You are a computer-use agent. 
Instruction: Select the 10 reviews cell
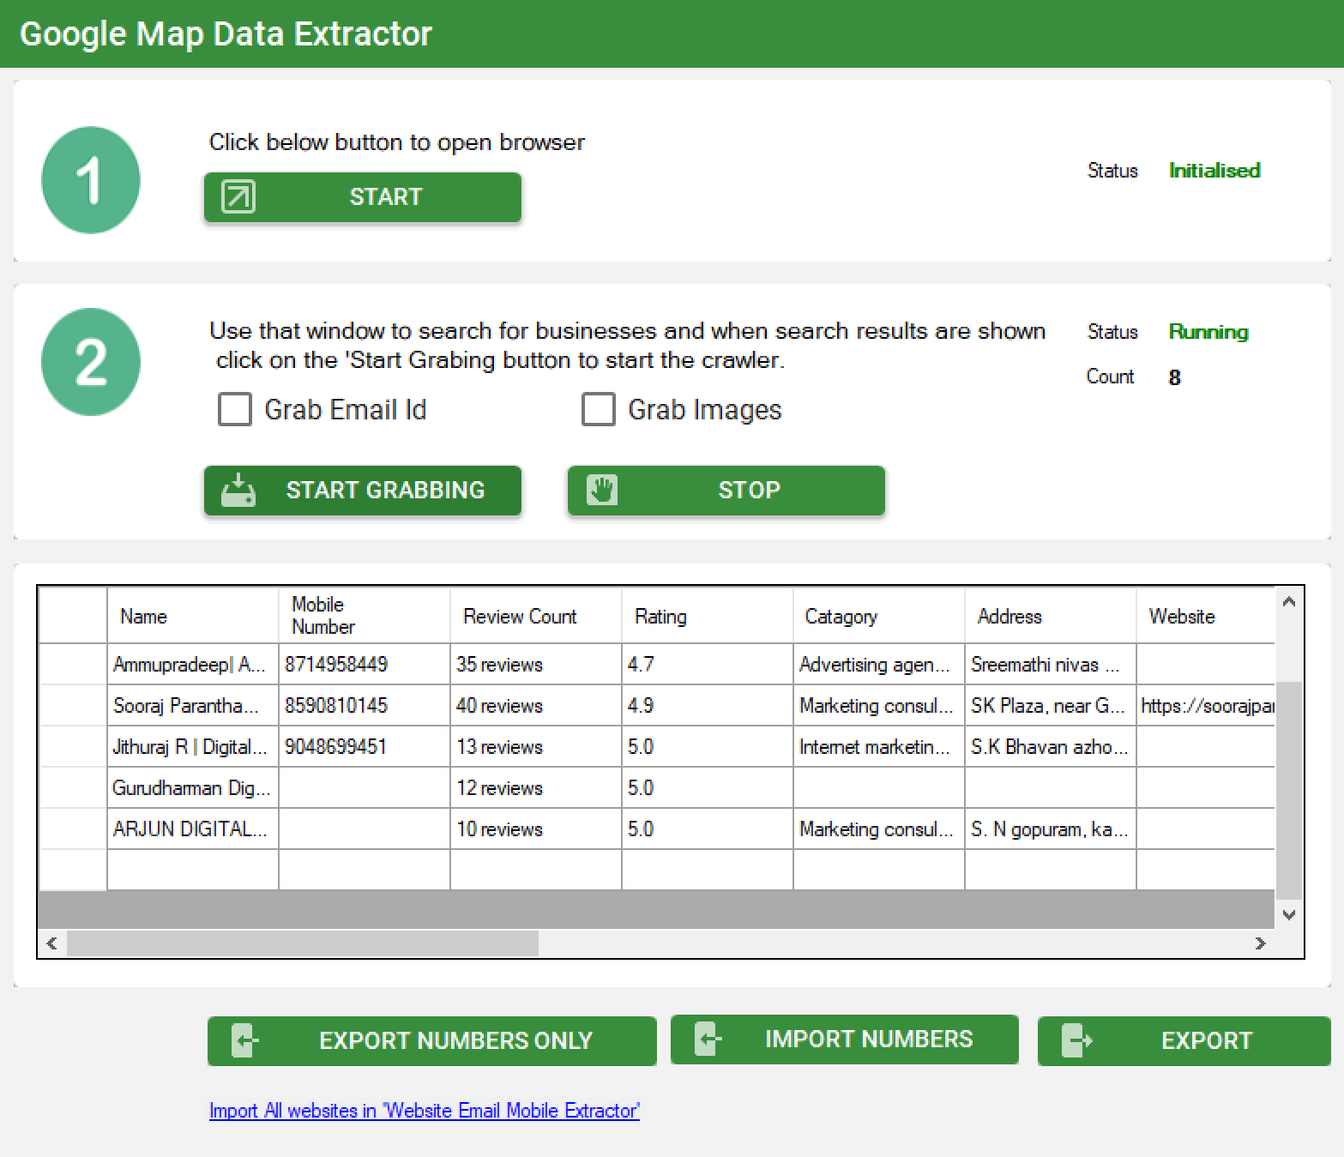[x=536, y=829]
